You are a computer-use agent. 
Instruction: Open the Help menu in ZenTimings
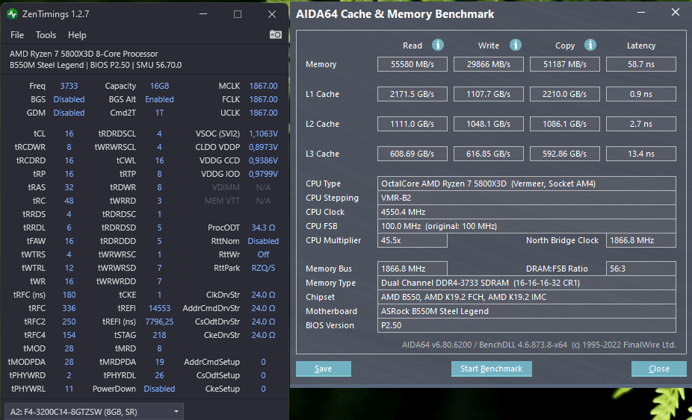pos(77,35)
